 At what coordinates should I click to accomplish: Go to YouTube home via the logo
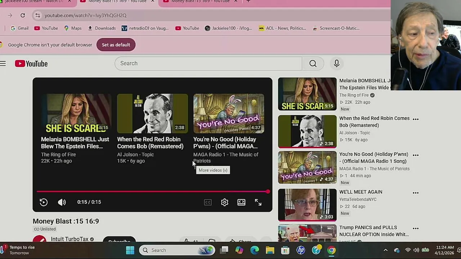pyautogui.click(x=31, y=64)
